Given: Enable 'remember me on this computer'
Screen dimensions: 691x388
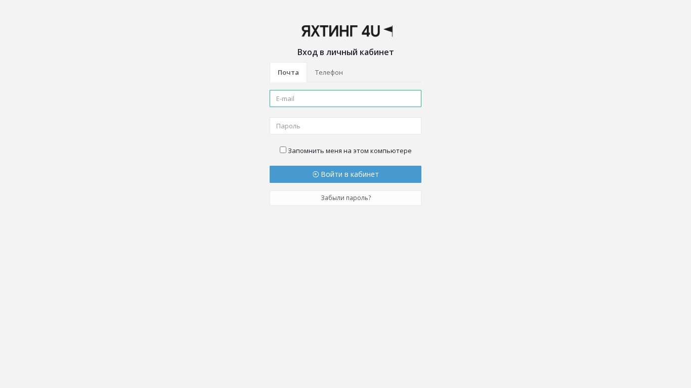Looking at the screenshot, I should 283,150.
